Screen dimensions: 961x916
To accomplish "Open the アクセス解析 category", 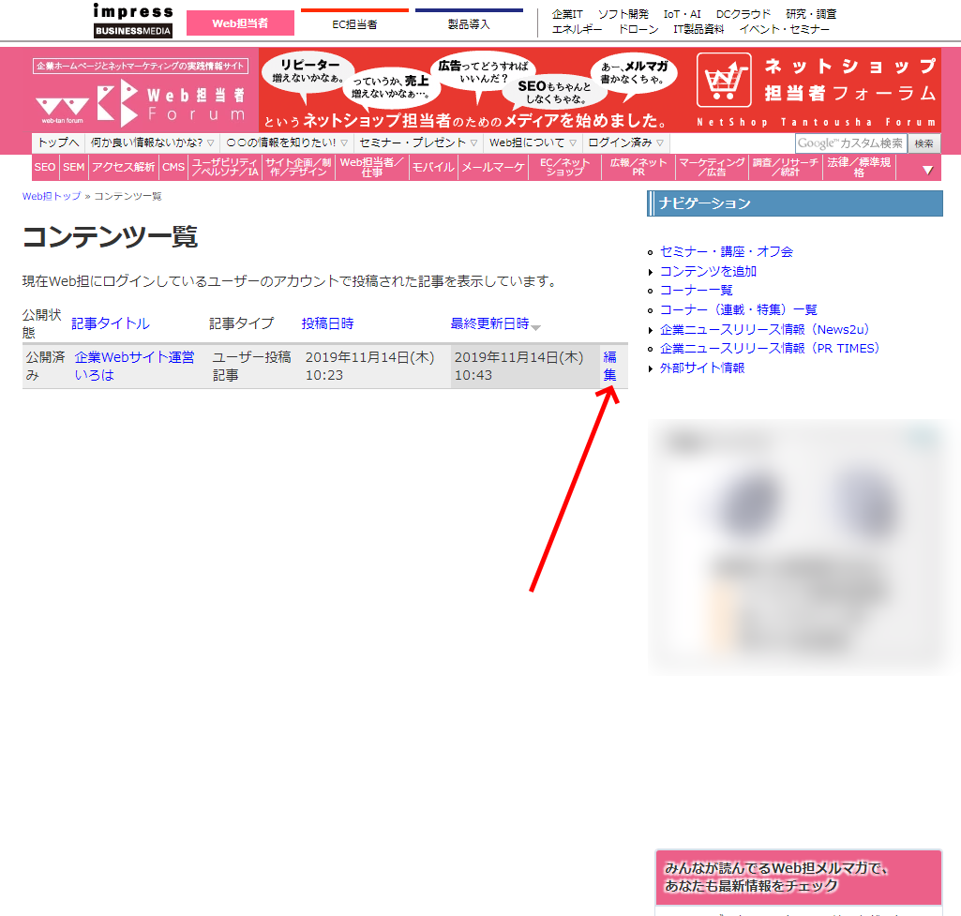I will click(x=123, y=167).
